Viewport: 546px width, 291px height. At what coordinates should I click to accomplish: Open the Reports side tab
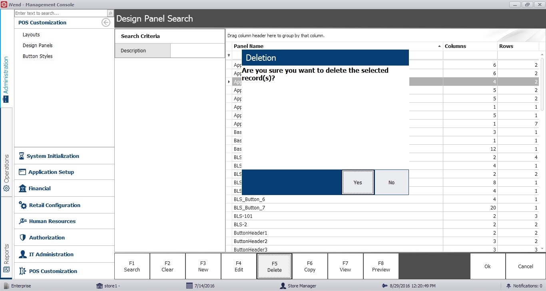click(6, 258)
